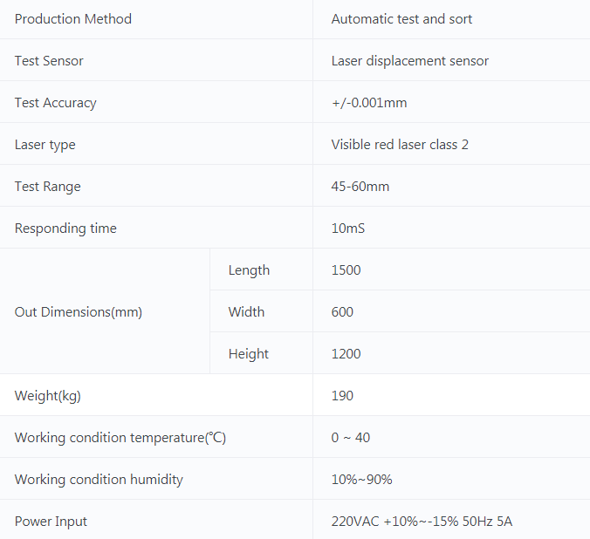The height and width of the screenshot is (539, 590).
Task: Select the Length sub-row label
Action: (x=249, y=270)
